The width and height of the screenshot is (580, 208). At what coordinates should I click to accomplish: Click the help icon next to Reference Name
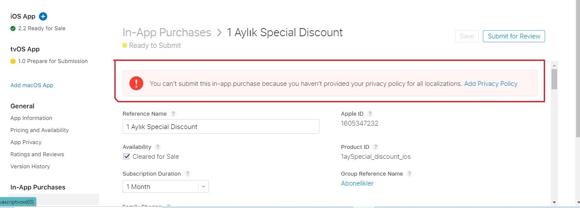click(x=173, y=114)
